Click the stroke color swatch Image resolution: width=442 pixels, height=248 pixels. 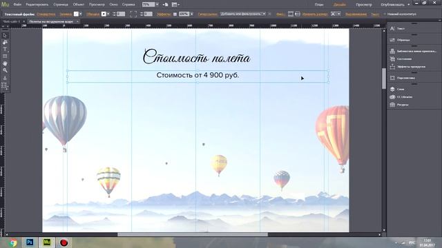click(x=104, y=14)
